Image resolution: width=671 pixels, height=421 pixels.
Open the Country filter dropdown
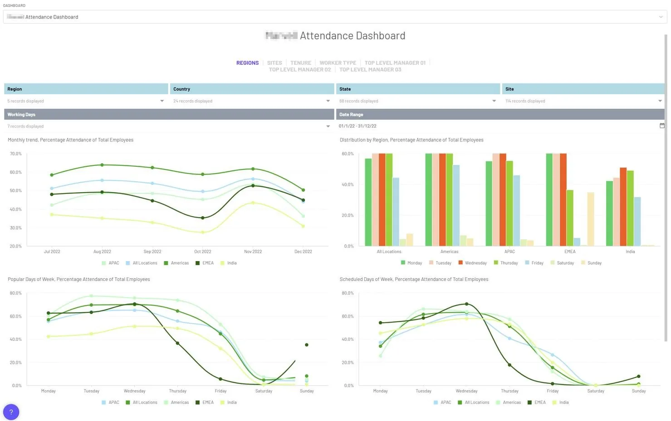252,101
